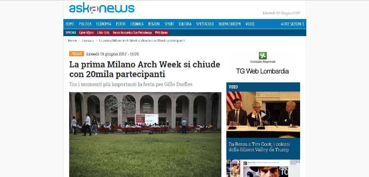Open the Milano Arch Week article photo
Image resolution: width=369 pixels, height=177 pixels.
click(145, 134)
